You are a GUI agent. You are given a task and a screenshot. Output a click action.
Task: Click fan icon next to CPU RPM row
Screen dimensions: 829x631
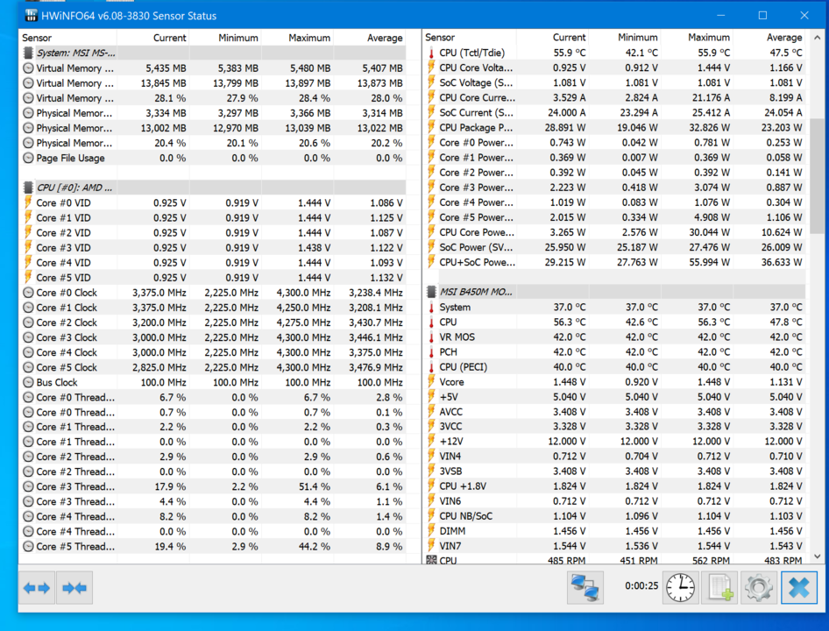(x=431, y=560)
